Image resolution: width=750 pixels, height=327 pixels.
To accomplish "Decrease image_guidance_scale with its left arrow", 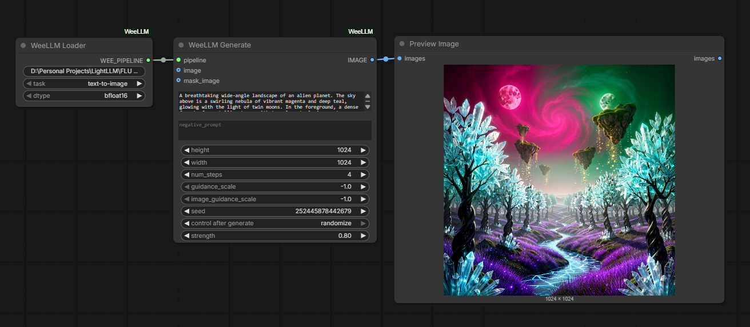I will click(186, 199).
